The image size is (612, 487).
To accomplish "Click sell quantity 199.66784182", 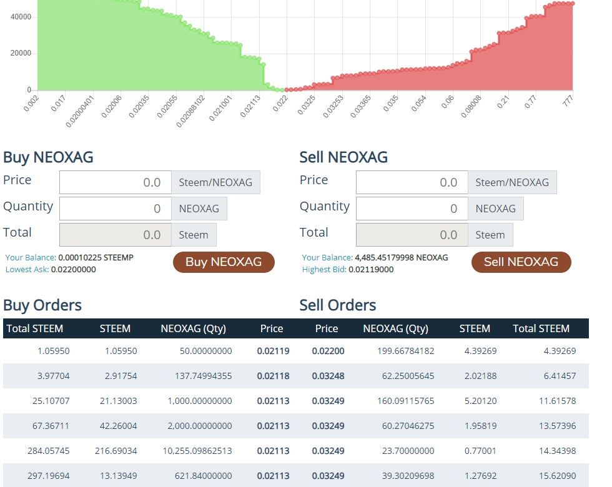I will [x=405, y=351].
